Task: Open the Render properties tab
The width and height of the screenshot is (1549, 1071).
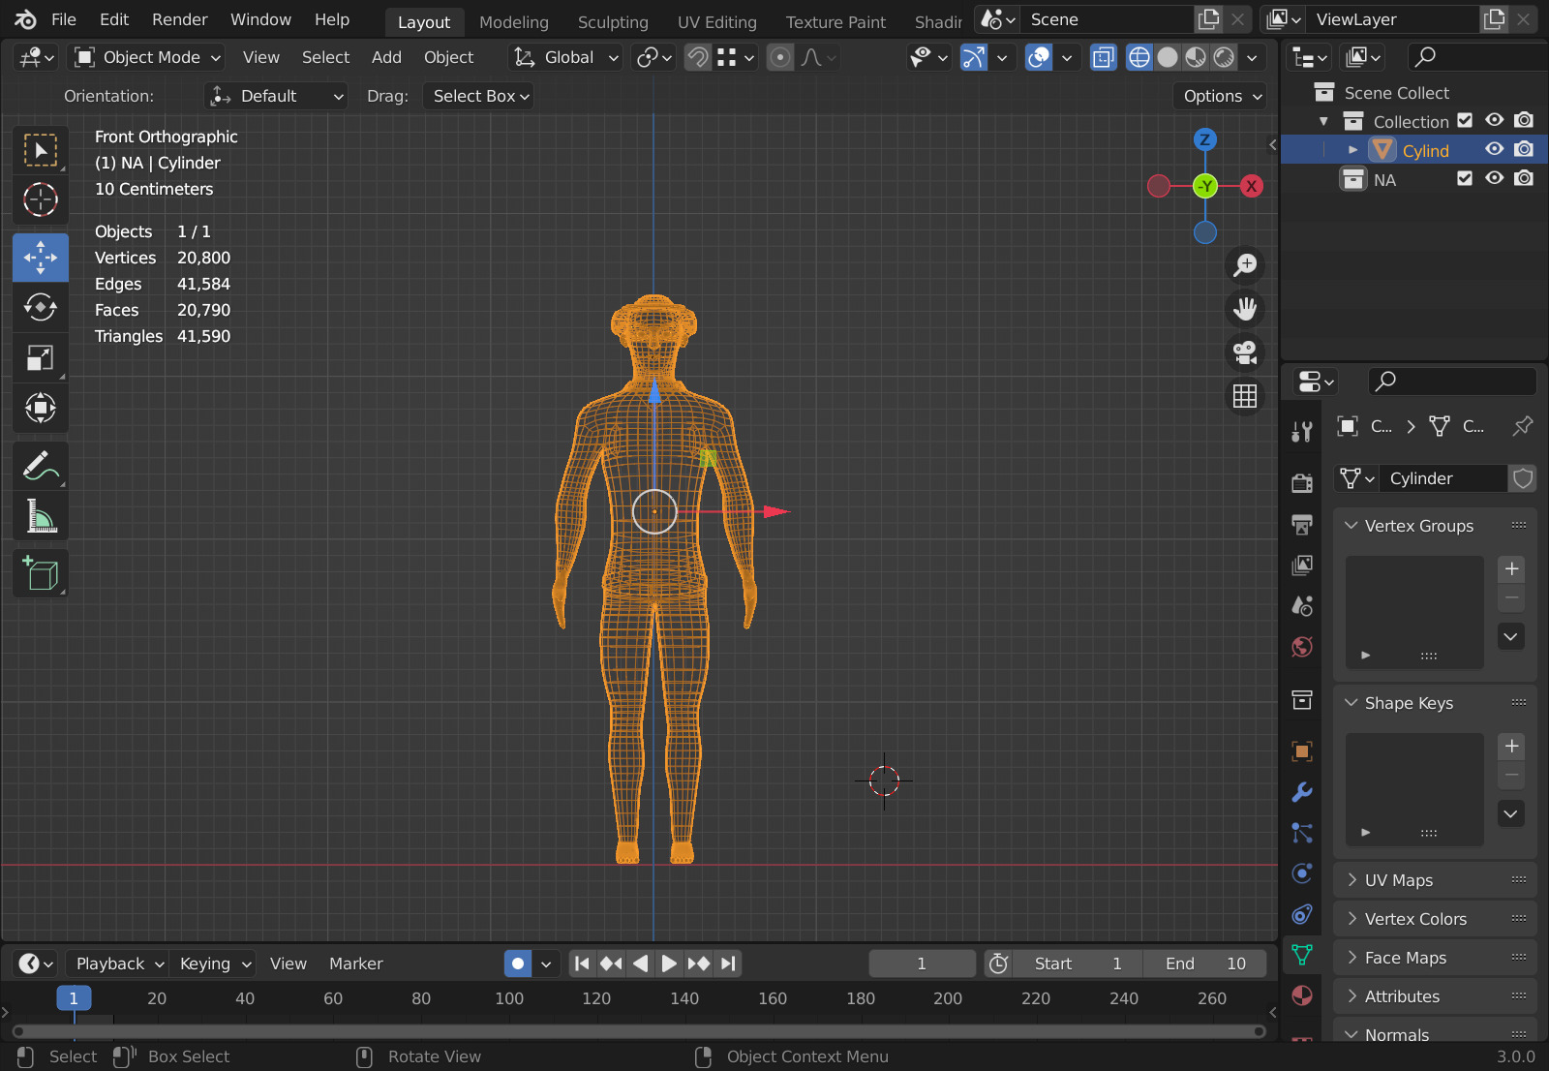Action: pos(1302,482)
